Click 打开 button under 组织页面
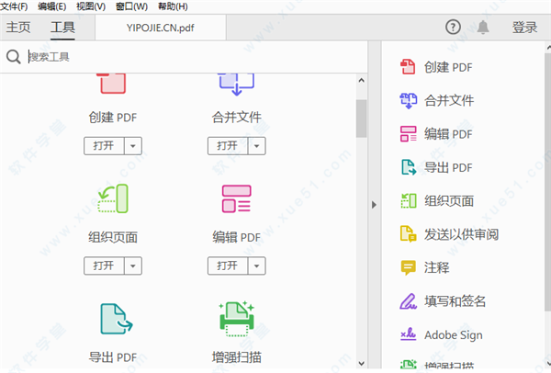The width and height of the screenshot is (551, 373). click(x=104, y=266)
